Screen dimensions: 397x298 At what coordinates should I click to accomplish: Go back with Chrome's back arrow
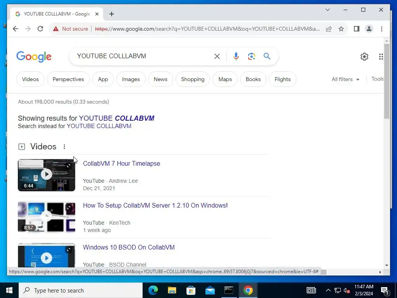tap(16, 29)
